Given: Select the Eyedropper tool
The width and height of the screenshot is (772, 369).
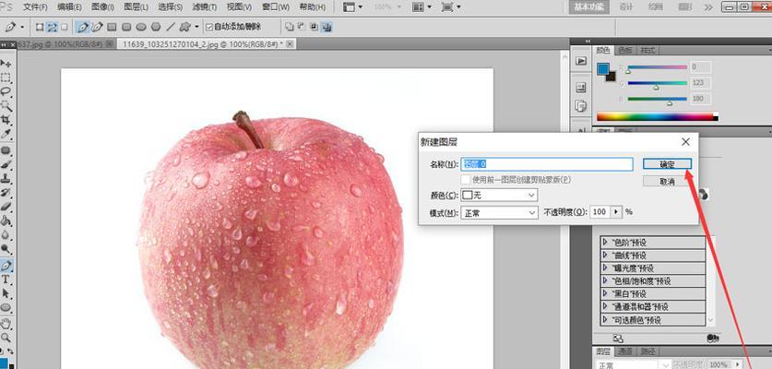Looking at the screenshot, I should pyautogui.click(x=6, y=134).
